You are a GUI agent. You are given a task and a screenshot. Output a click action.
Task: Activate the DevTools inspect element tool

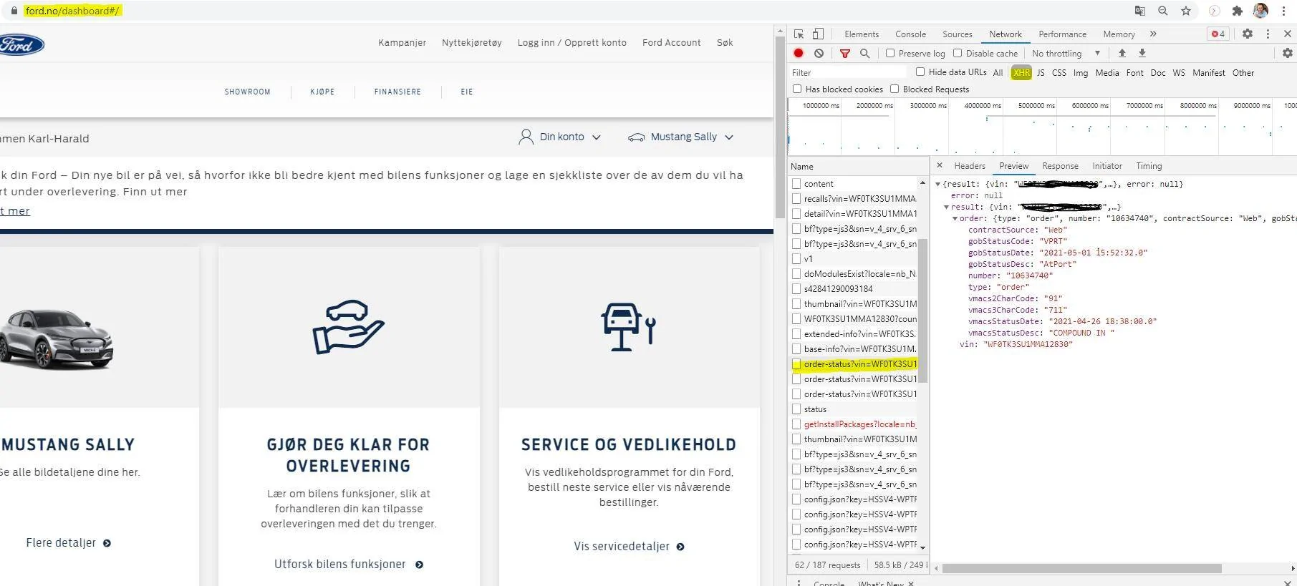[x=799, y=34]
